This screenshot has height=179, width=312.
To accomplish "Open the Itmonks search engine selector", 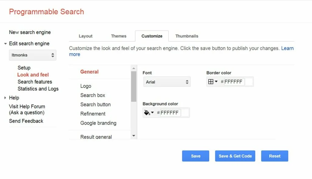I will tap(33, 55).
